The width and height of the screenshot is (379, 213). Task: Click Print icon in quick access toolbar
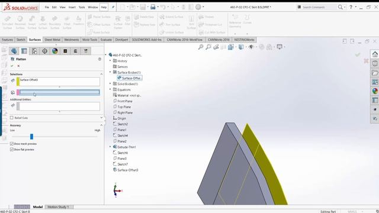(x=153, y=7)
